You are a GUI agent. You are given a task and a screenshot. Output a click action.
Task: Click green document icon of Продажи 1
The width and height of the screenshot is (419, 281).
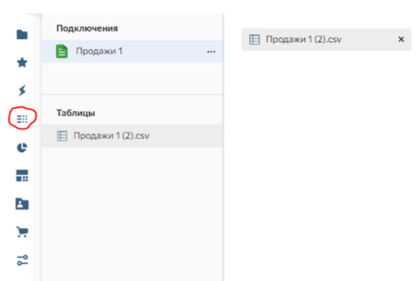coord(62,51)
